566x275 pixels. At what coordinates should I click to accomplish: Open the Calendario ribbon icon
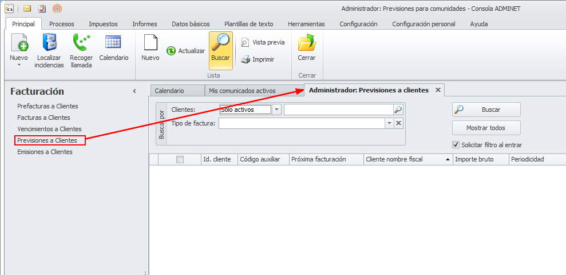[x=114, y=47]
